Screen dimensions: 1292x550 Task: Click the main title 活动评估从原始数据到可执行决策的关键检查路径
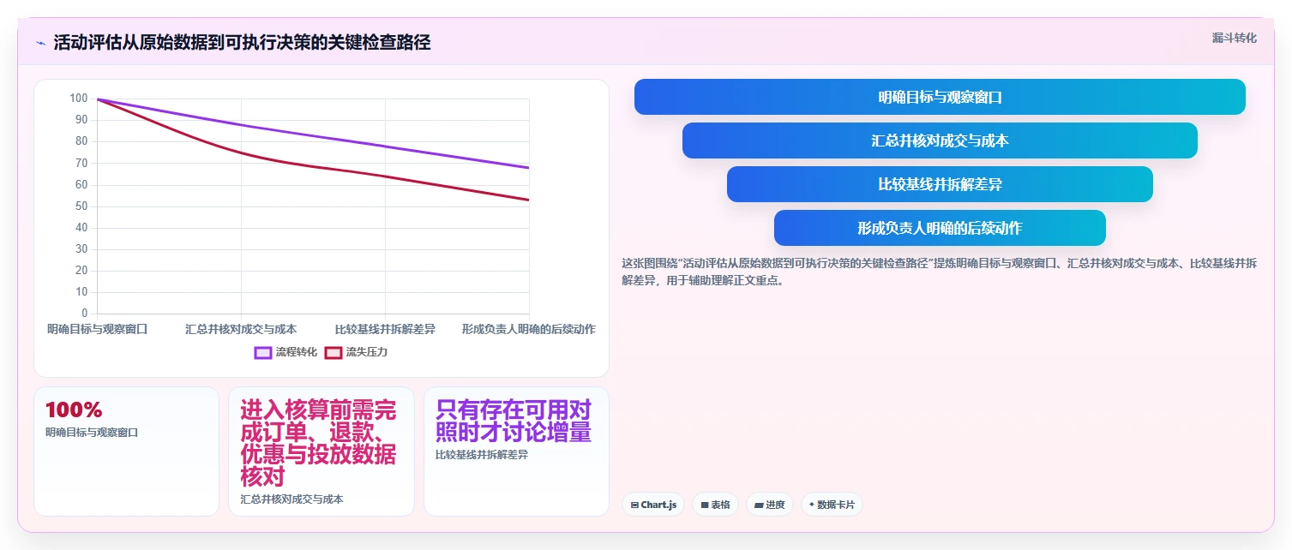point(242,42)
